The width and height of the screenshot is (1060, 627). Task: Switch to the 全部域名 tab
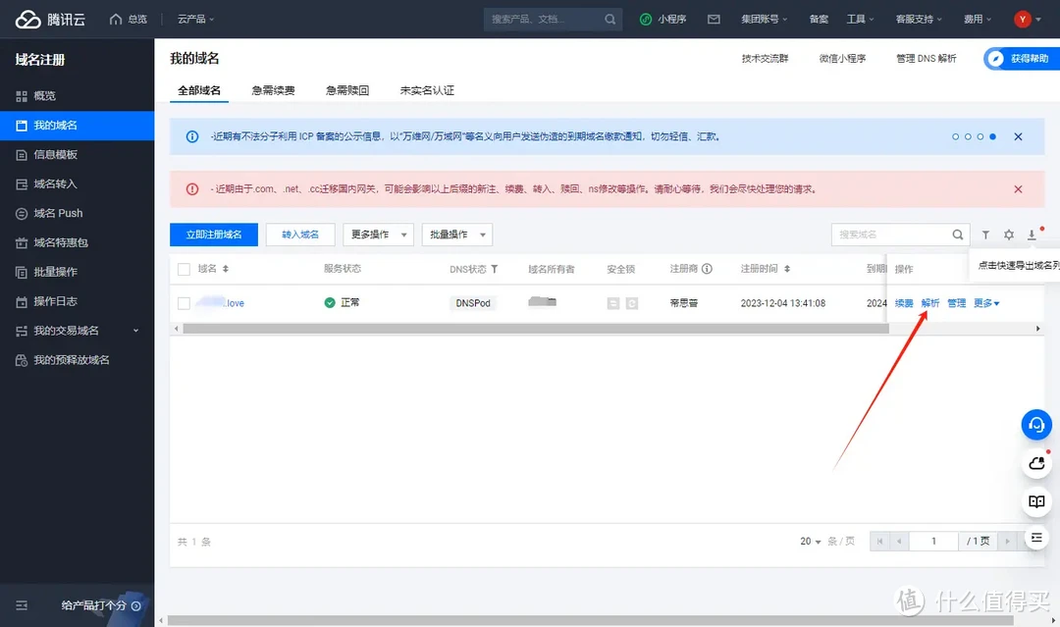[x=198, y=90]
